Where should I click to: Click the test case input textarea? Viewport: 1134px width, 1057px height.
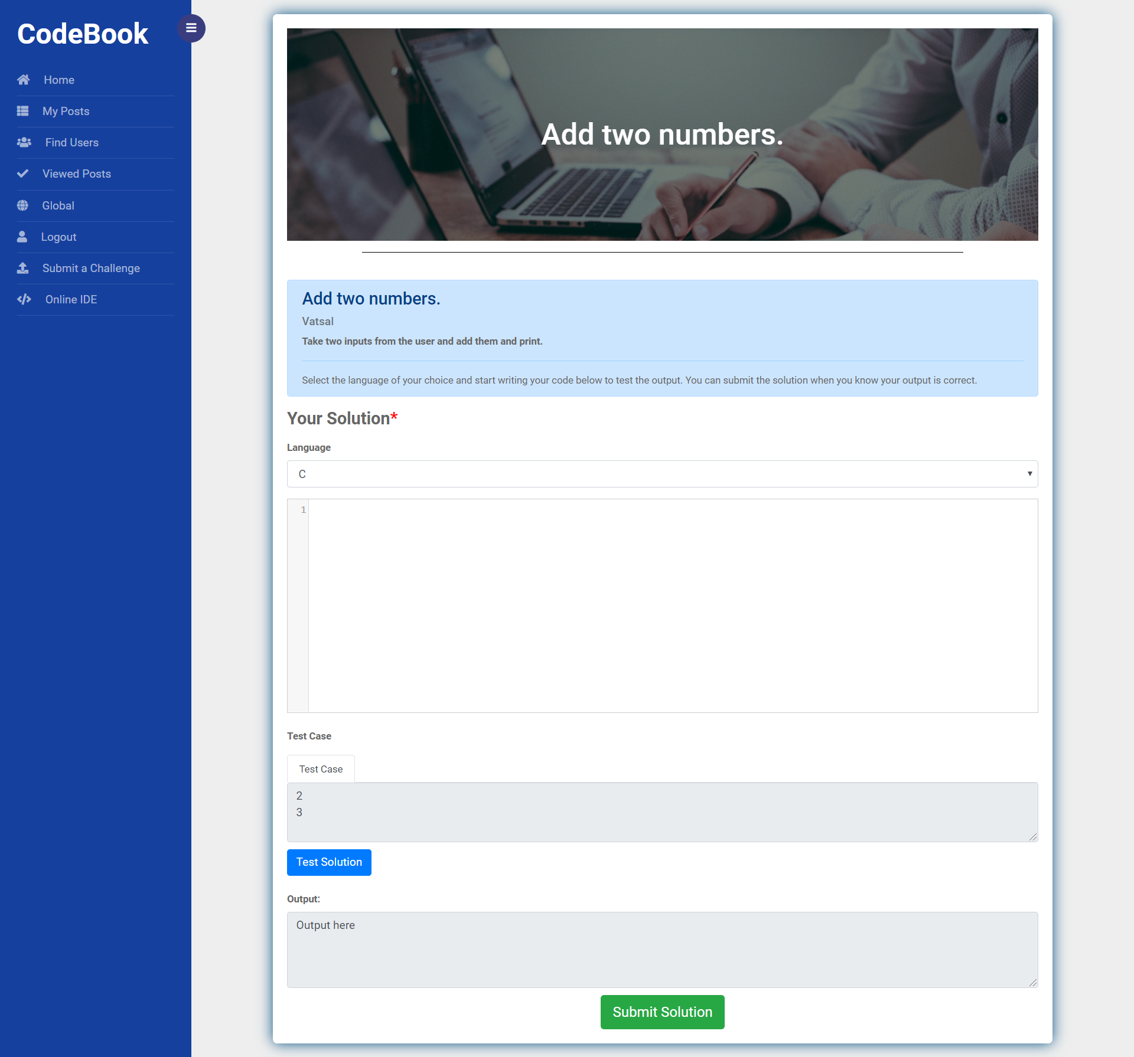coord(661,811)
